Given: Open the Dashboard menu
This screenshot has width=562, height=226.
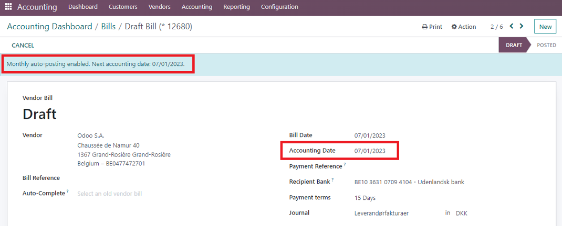Looking at the screenshot, I should pos(83,7).
